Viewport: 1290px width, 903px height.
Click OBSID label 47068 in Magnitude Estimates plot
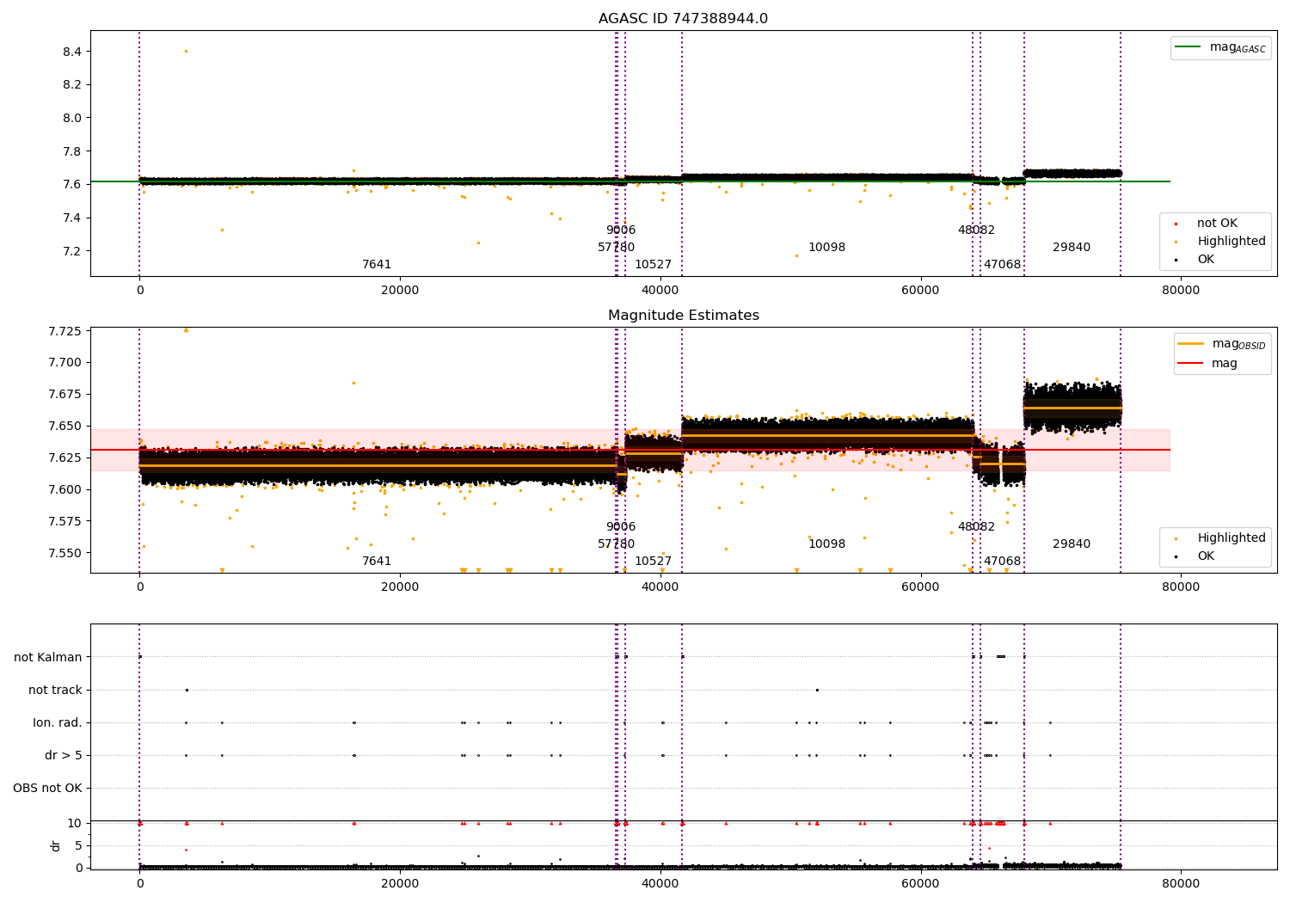[x=1003, y=562]
